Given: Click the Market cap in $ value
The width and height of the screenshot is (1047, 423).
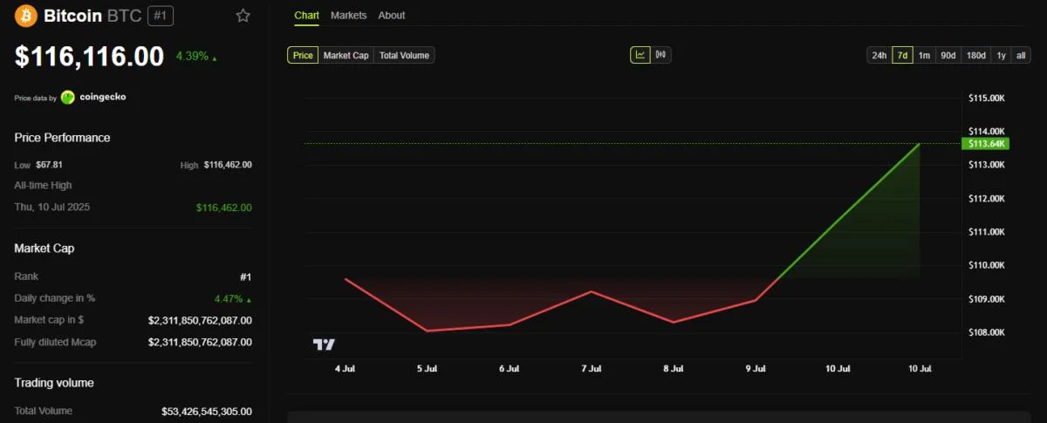Looking at the screenshot, I should tap(200, 320).
